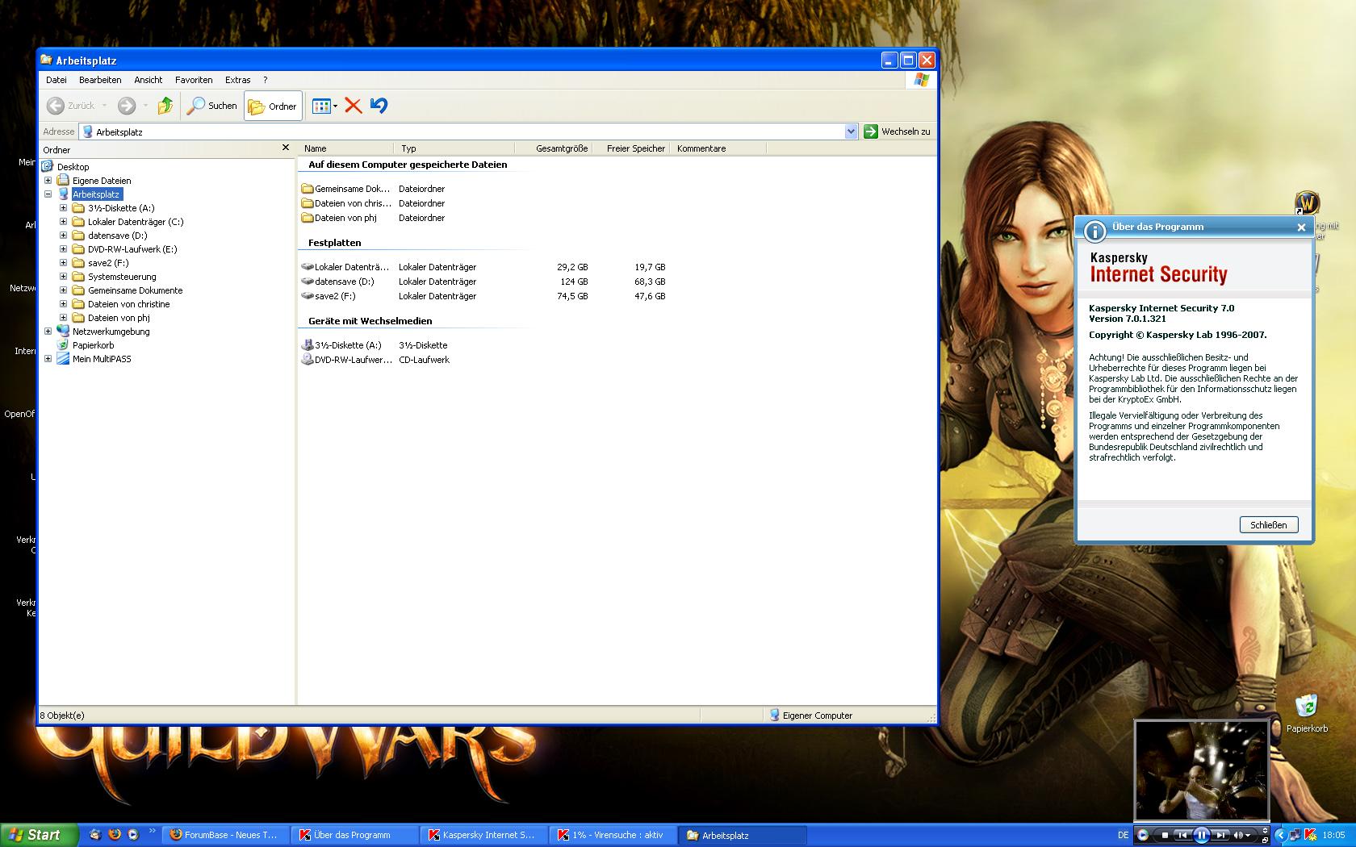The width and height of the screenshot is (1356, 847).
Task: Sort by the Name column header
Action: (345, 148)
